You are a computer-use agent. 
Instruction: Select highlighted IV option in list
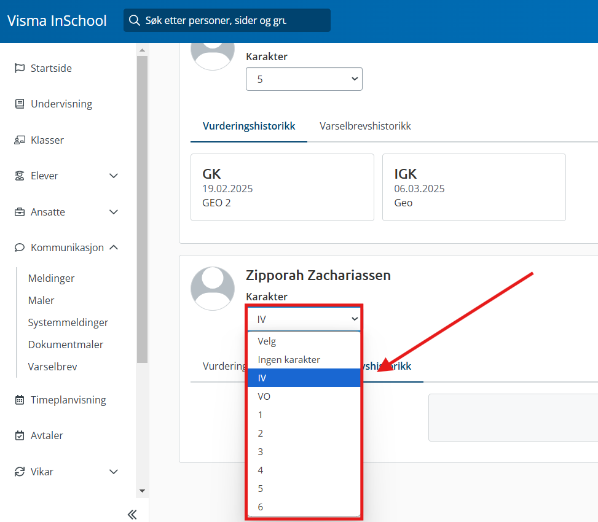[x=304, y=378]
